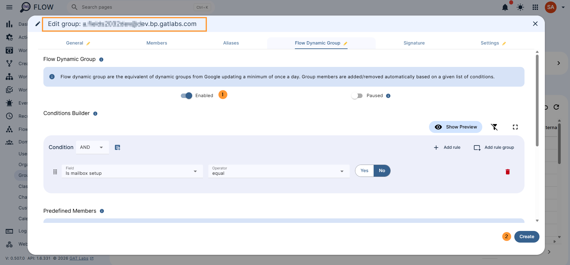This screenshot has width=570, height=265.
Task: Open the Events alarm sidebar icon
Action: (x=9, y=103)
